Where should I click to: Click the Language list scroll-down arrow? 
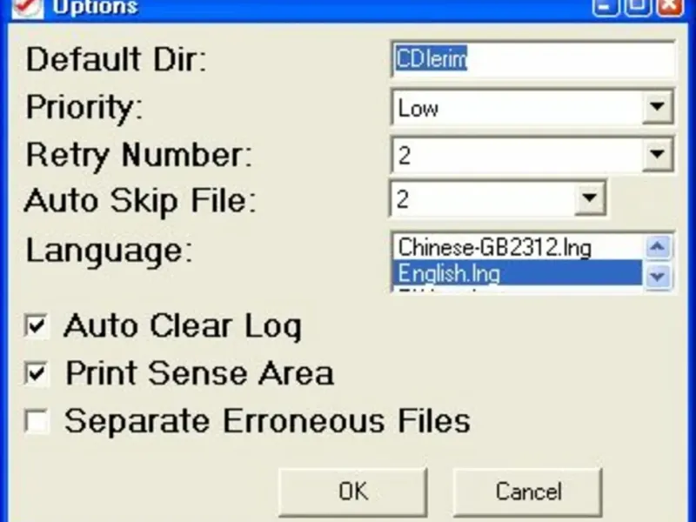pyautogui.click(x=658, y=277)
